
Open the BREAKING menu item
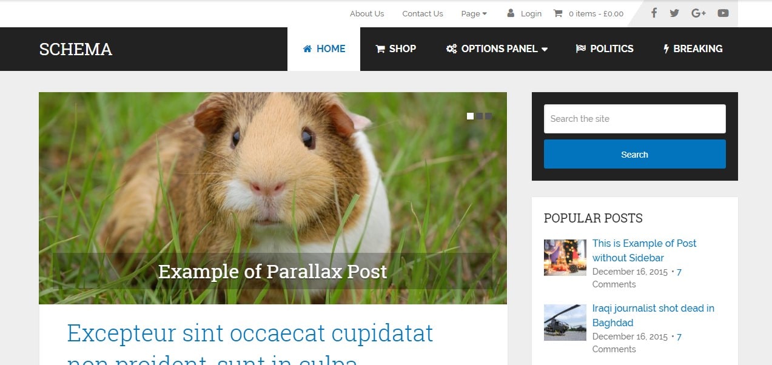pos(693,49)
